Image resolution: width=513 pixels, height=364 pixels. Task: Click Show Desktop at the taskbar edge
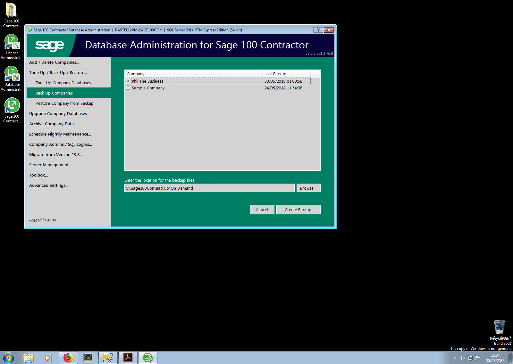510,358
